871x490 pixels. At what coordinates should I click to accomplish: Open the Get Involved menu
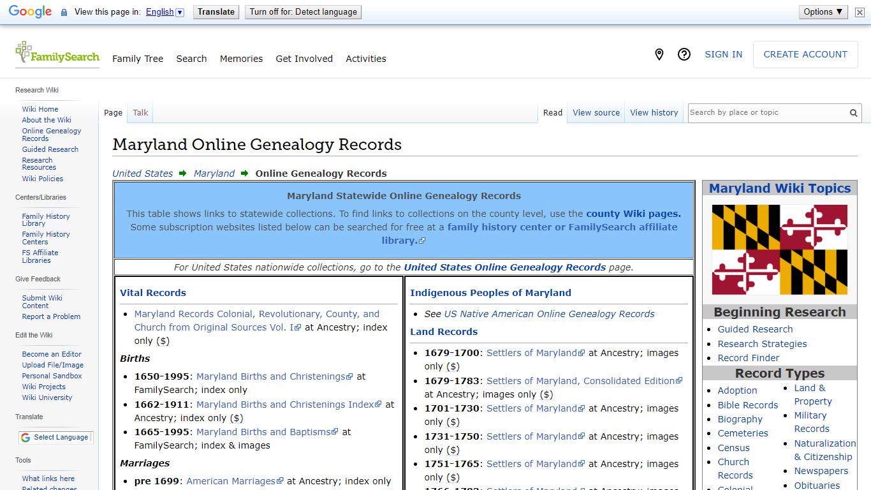304,59
